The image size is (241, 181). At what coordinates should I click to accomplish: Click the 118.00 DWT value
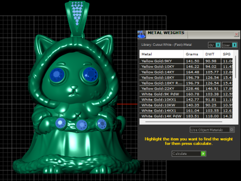(x=212, y=116)
